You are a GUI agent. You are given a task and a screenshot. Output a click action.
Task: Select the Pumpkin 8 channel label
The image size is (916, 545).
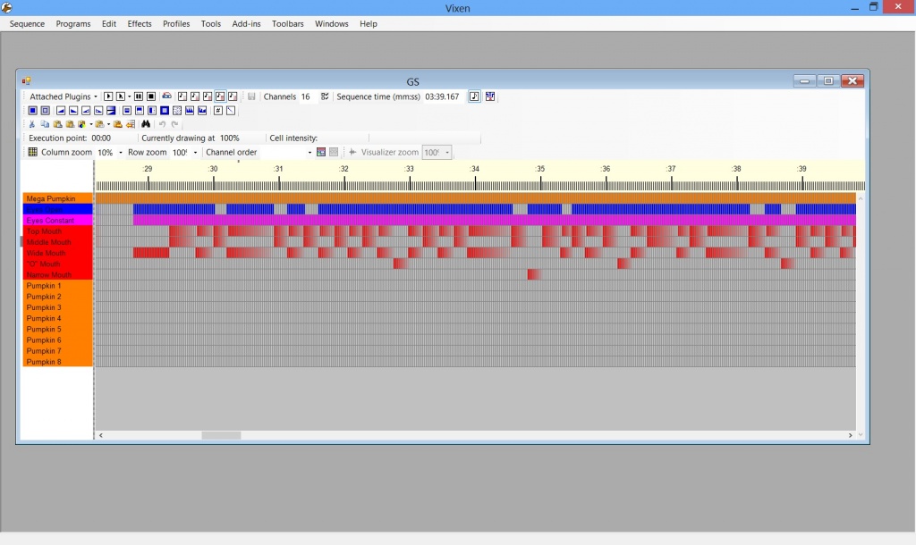[x=57, y=362]
